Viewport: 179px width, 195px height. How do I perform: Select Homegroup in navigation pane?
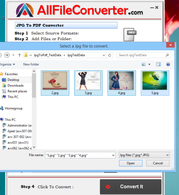14,108
